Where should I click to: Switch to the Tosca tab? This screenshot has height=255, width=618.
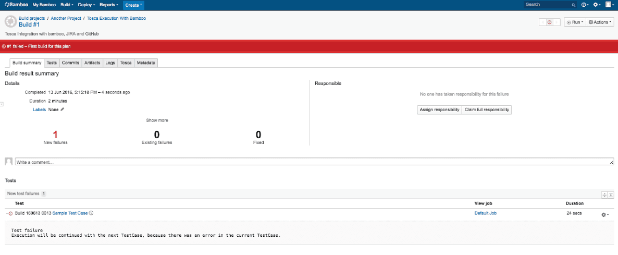pyautogui.click(x=126, y=63)
